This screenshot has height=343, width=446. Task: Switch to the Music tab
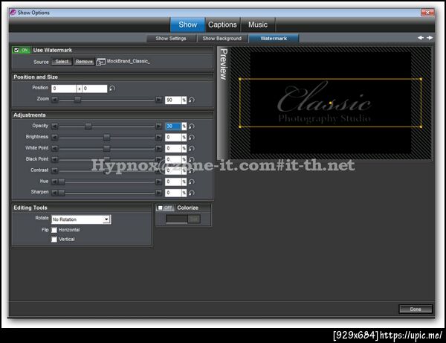click(258, 25)
